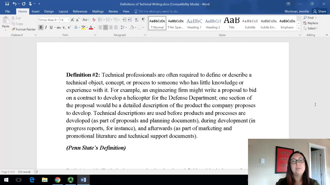Click the 323 words counter
The image size is (330, 185).
(24, 172)
